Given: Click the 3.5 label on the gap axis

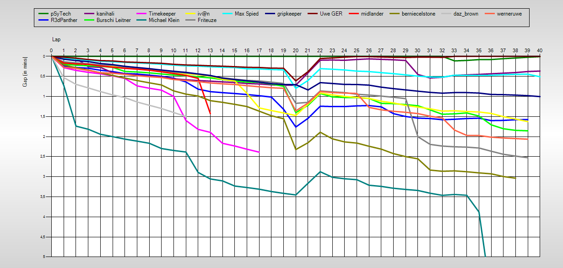Looking at the screenshot, I should pyautogui.click(x=43, y=197).
